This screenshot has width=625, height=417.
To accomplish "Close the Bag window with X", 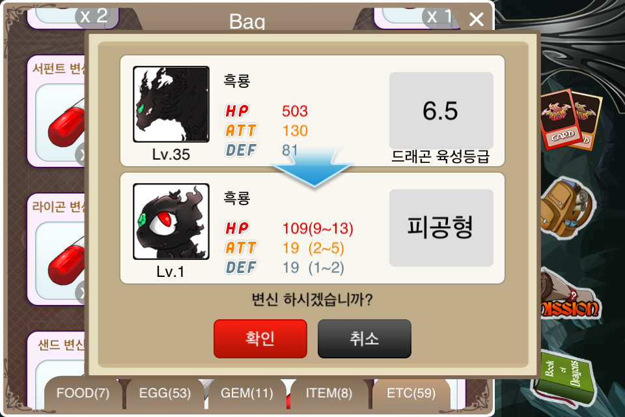I will [477, 19].
